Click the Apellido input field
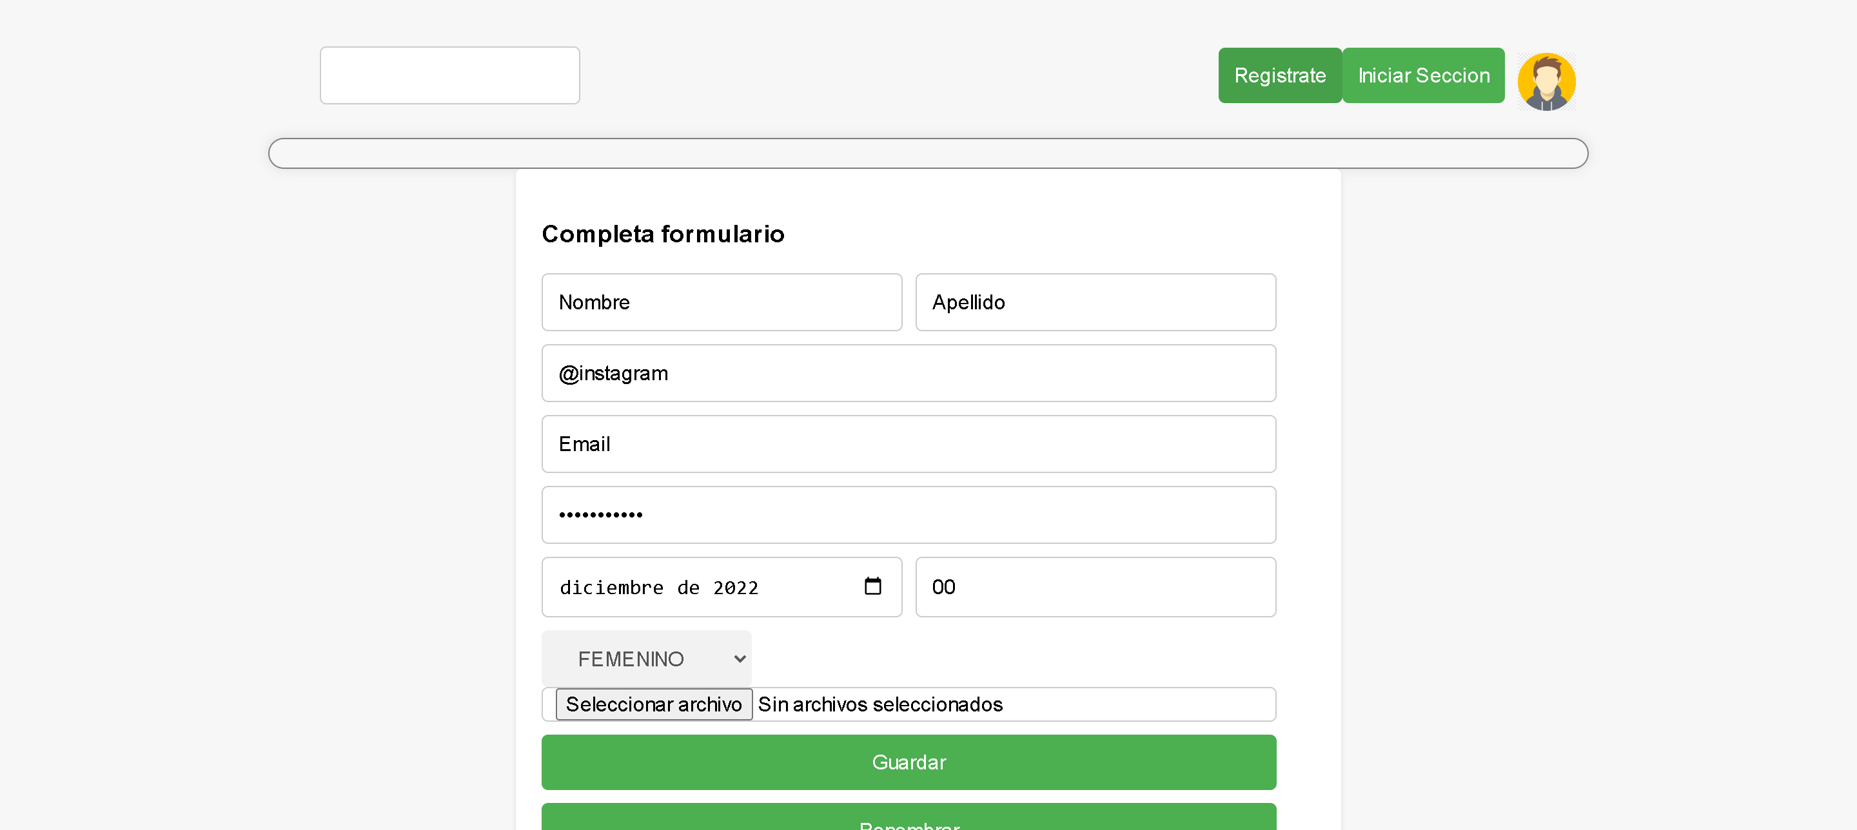 [x=1095, y=302]
